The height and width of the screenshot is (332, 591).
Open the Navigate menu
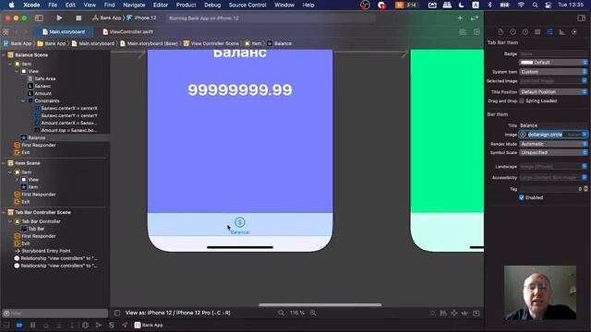point(134,5)
